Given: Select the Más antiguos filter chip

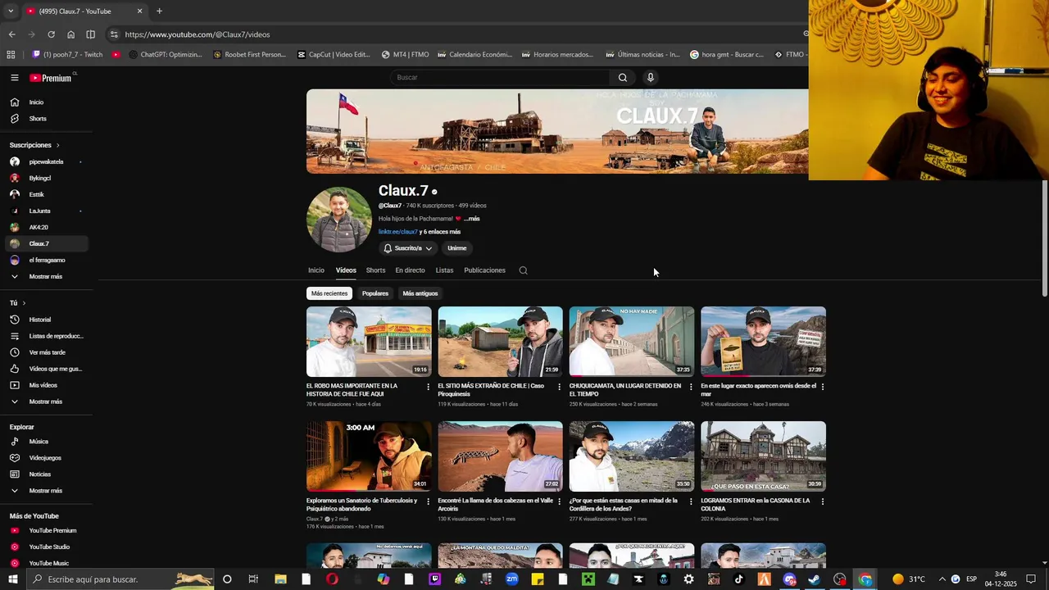Looking at the screenshot, I should click(420, 293).
